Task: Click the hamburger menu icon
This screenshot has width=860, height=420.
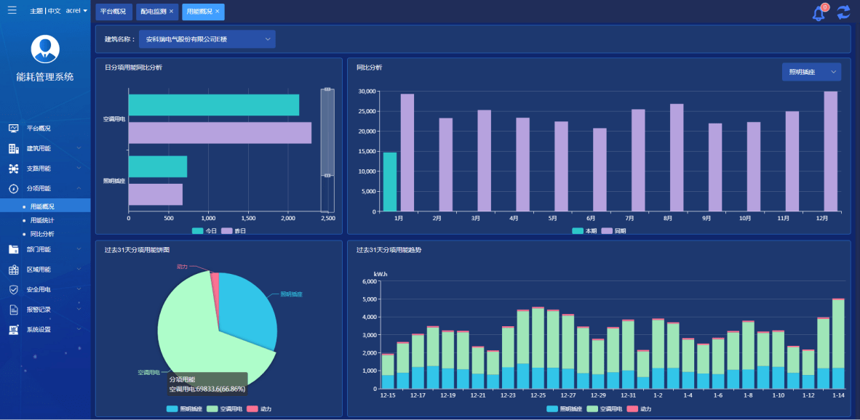Action: pyautogui.click(x=12, y=10)
